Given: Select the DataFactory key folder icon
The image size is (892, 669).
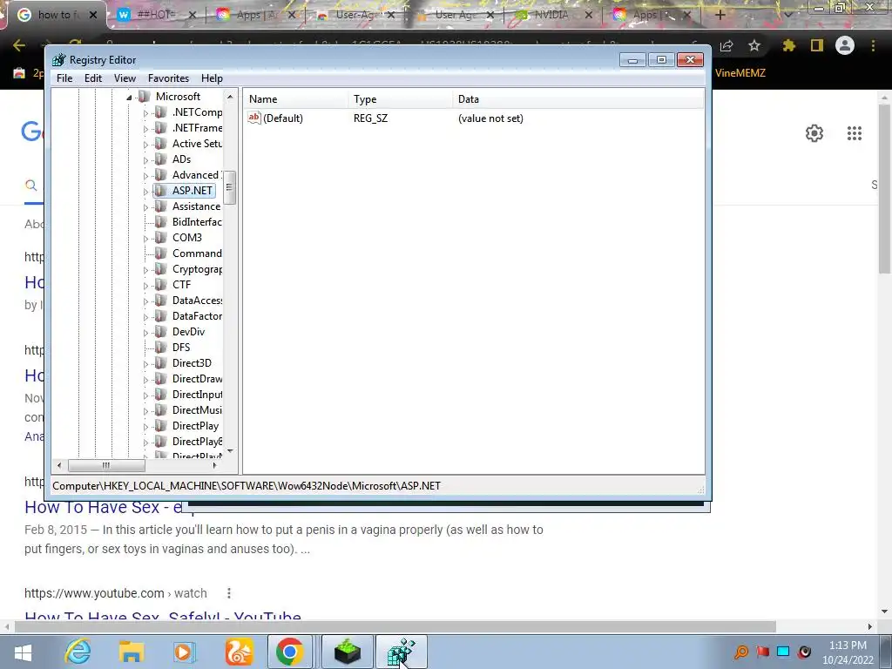Looking at the screenshot, I should click(161, 315).
